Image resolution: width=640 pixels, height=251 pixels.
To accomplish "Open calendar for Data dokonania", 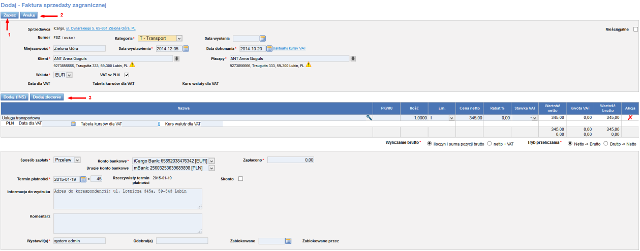I will pos(269,48).
